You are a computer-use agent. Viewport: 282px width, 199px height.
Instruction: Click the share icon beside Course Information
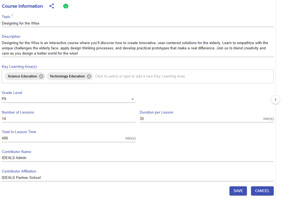click(x=52, y=6)
